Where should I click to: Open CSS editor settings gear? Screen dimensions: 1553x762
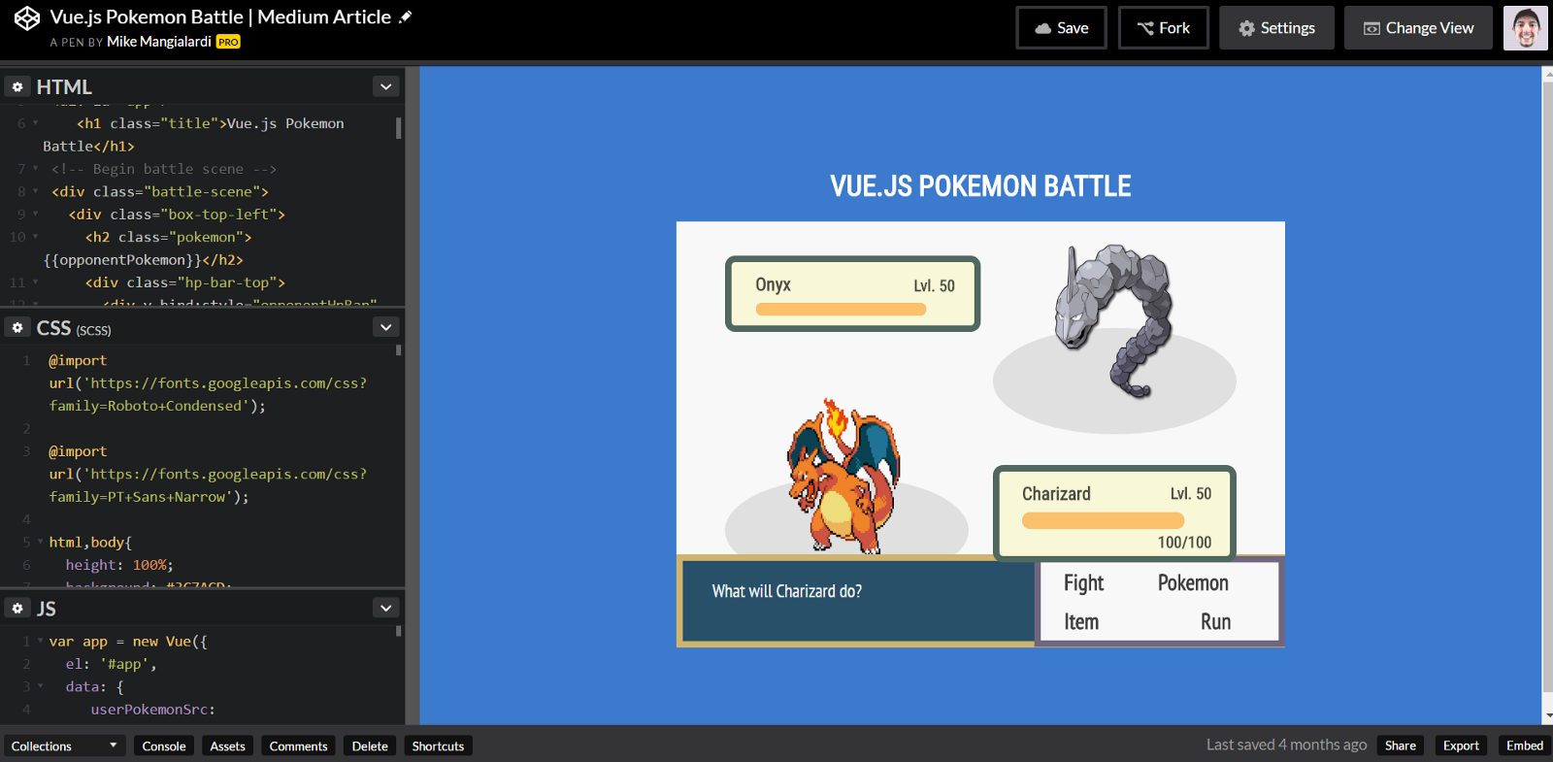pos(17,328)
